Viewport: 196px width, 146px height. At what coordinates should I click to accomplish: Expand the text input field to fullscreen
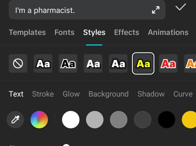click(x=156, y=10)
